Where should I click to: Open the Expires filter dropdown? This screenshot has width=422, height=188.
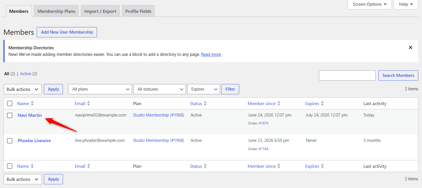tap(204, 89)
